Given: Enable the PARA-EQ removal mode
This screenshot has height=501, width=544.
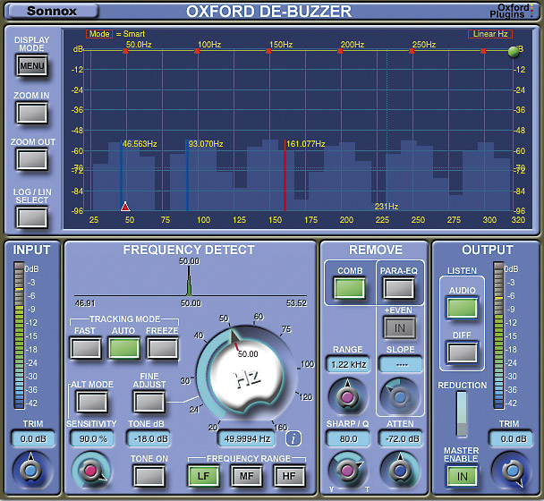Looking at the screenshot, I should (x=399, y=288).
